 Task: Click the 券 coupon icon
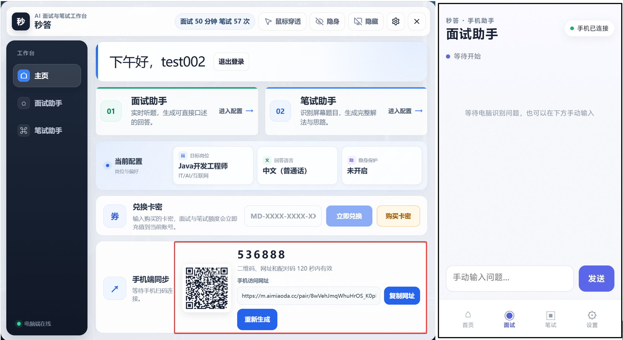115,216
